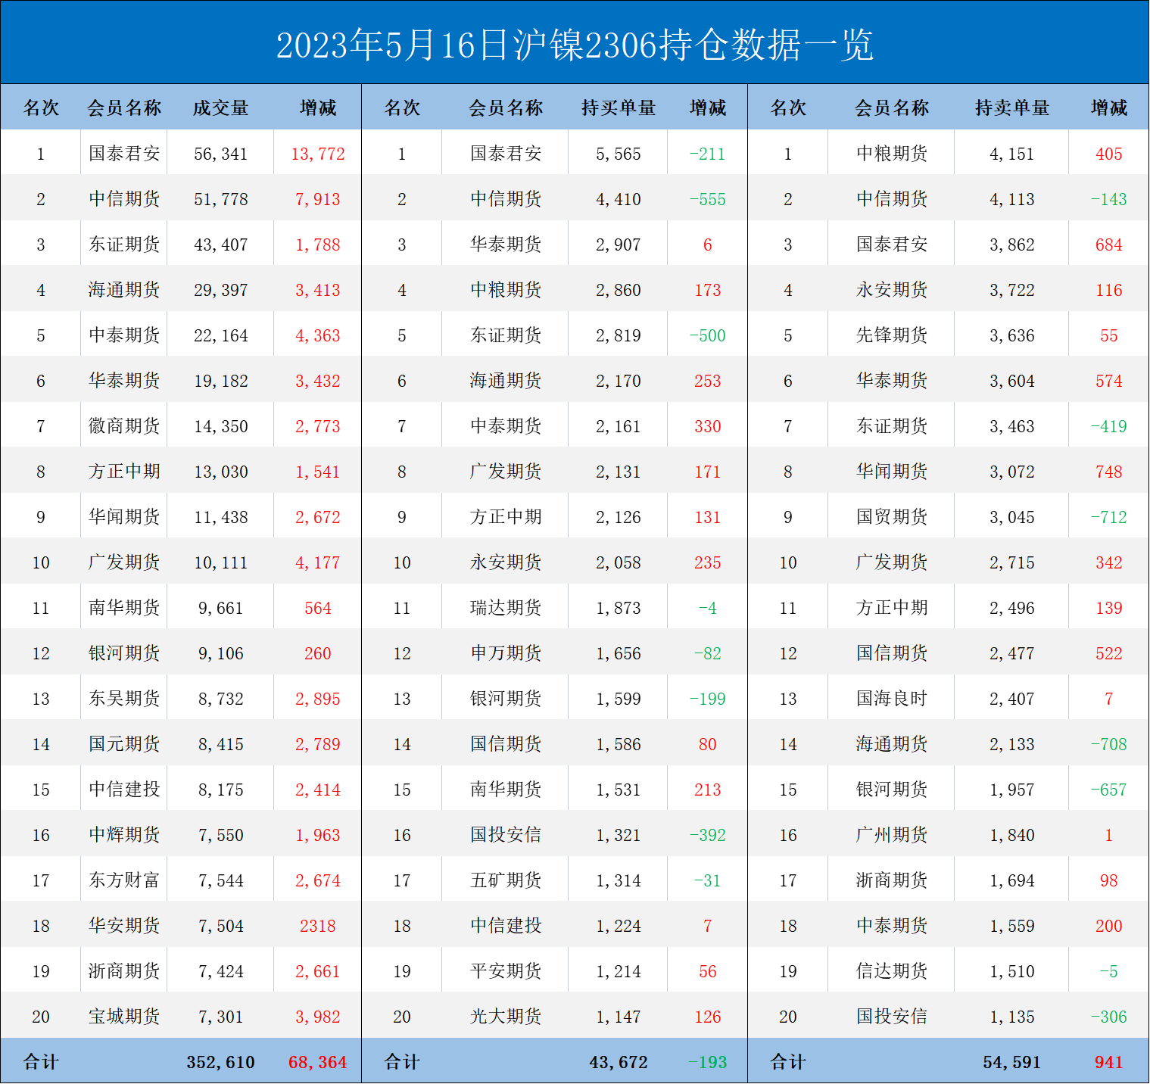1150x1084 pixels.
Task: Click the 持买单量 column header
Action: 619,107
